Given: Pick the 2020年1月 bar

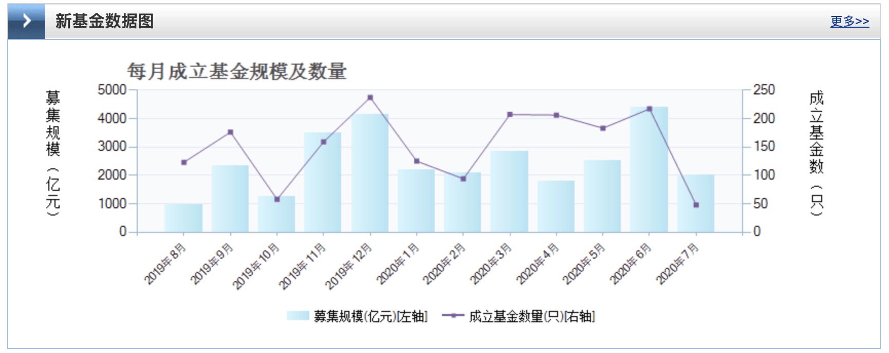Looking at the screenshot, I should (x=416, y=201).
